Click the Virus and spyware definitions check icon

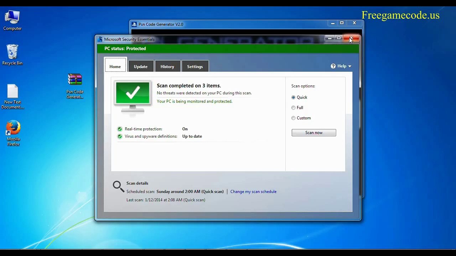pos(120,137)
